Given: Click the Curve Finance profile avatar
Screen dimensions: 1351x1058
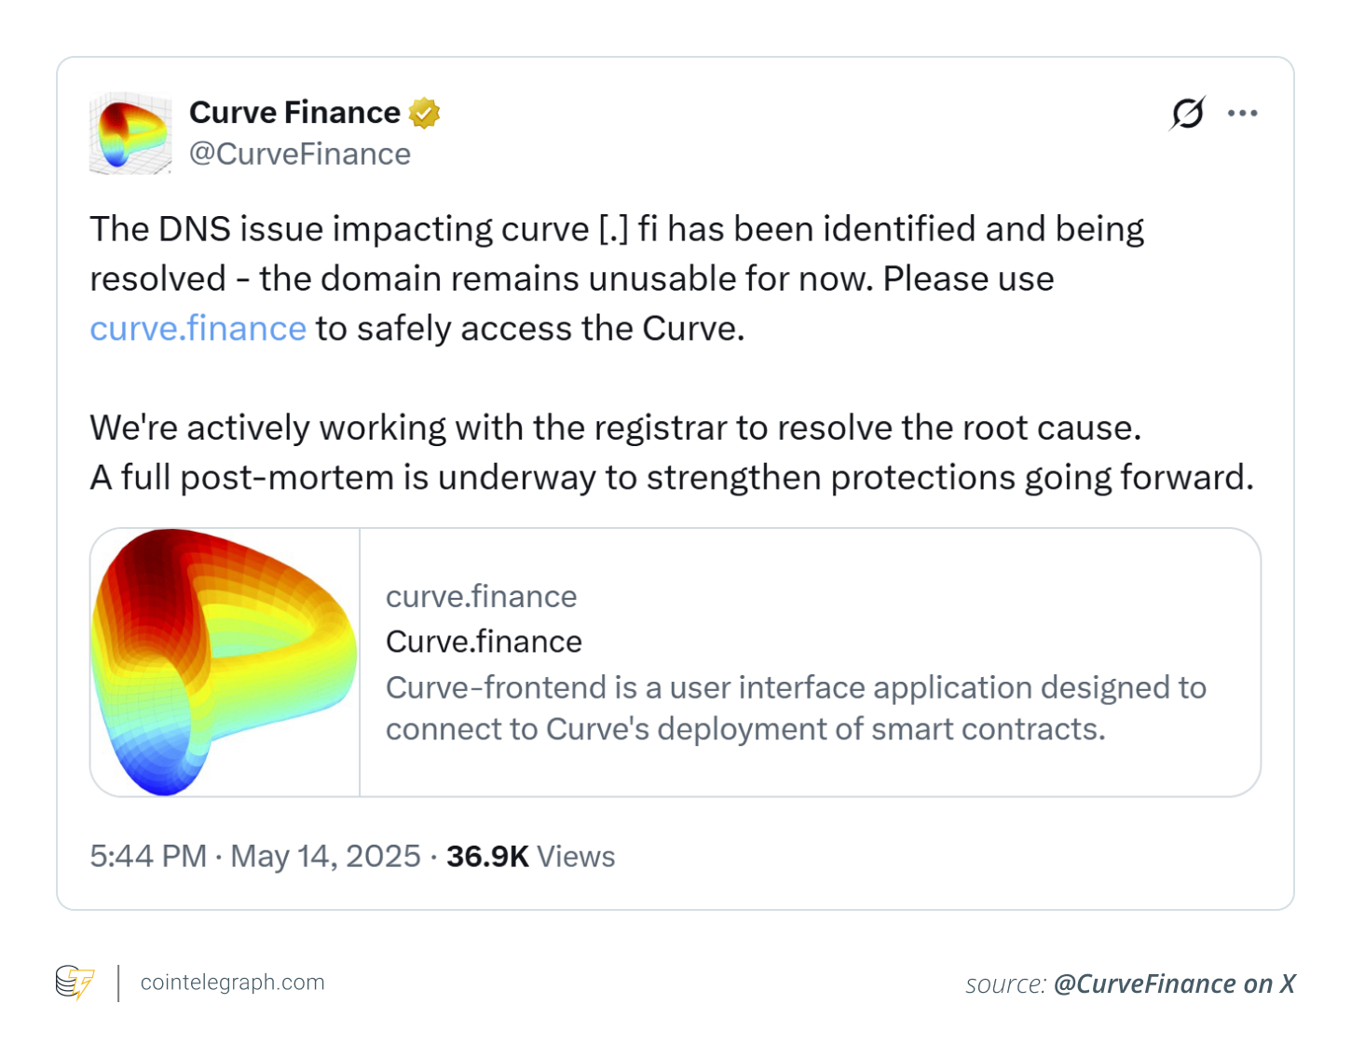Looking at the screenshot, I should [x=130, y=133].
